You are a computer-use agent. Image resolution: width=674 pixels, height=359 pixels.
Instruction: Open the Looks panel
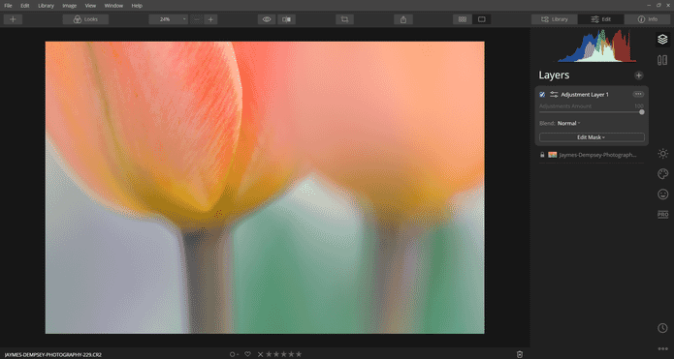(x=85, y=19)
